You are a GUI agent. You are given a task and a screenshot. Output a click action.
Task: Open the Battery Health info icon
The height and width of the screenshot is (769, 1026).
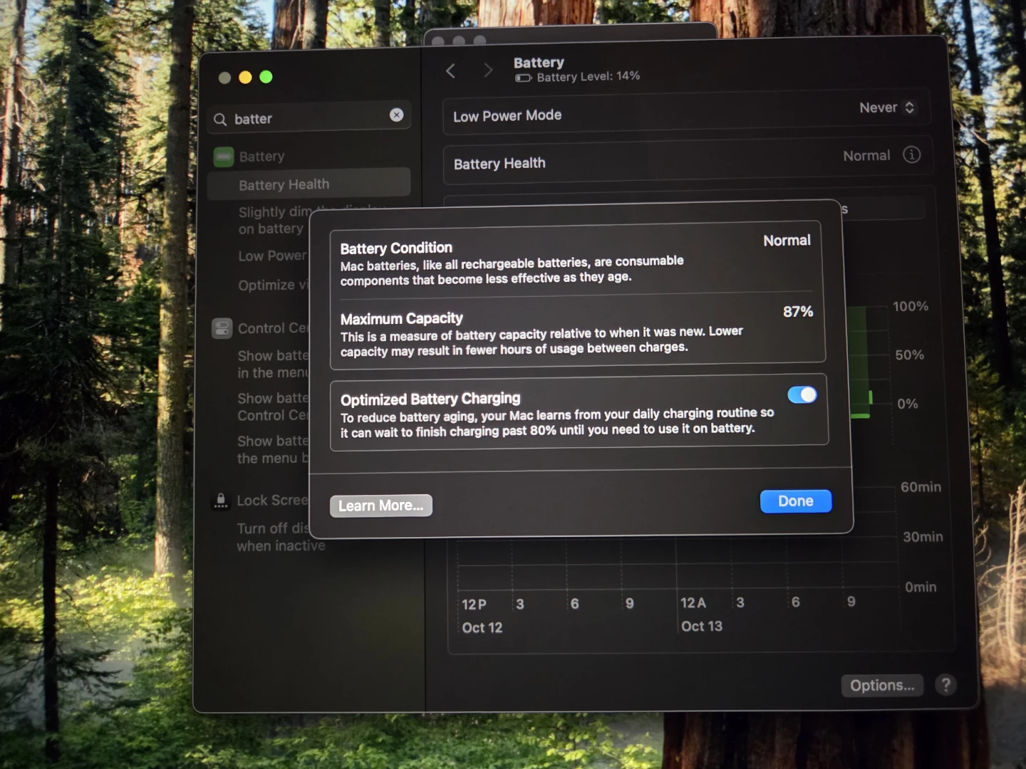coord(911,155)
